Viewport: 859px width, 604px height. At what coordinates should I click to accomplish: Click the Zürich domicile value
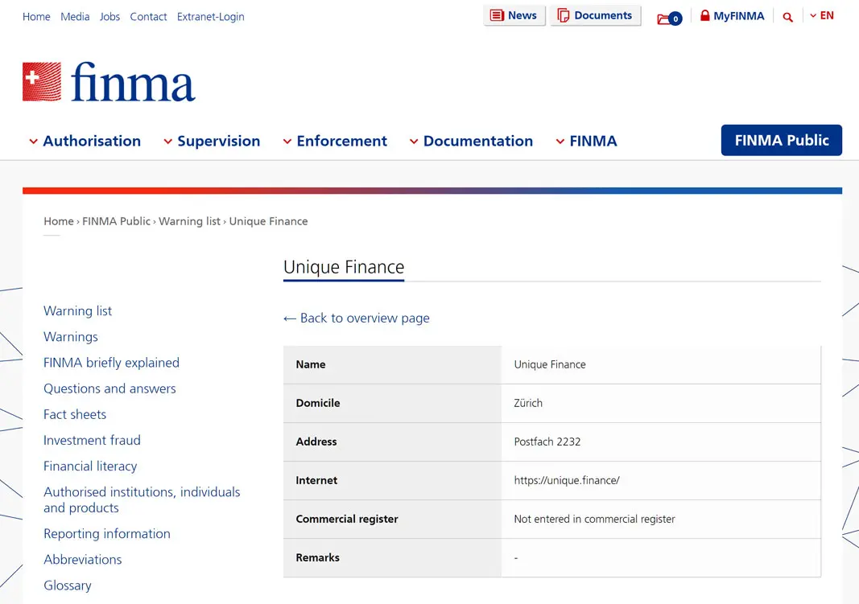point(528,403)
